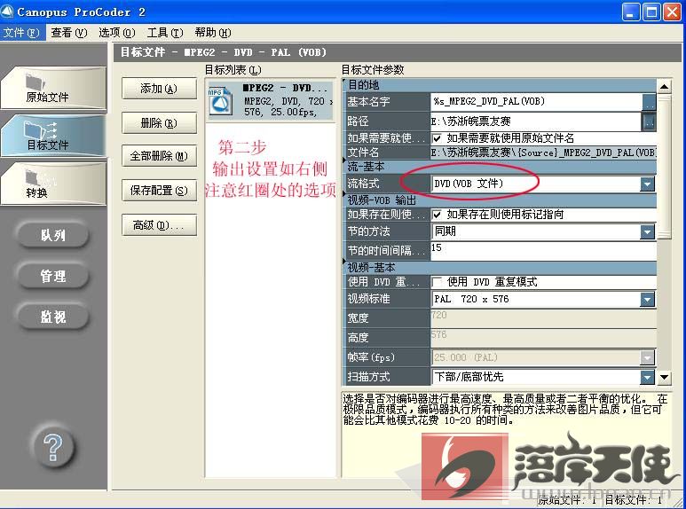
Task: Click the 保存配置(S) button
Action: point(159,191)
